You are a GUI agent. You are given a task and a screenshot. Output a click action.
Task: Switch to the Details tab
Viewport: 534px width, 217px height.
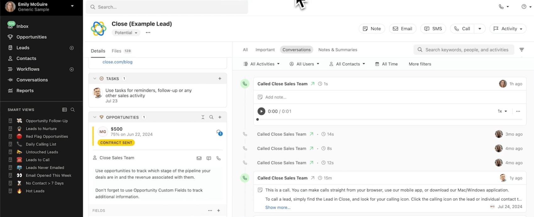click(x=98, y=51)
